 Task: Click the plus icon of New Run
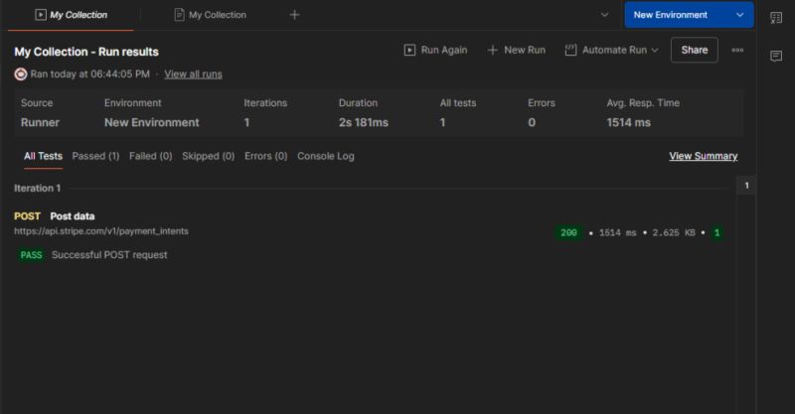492,51
